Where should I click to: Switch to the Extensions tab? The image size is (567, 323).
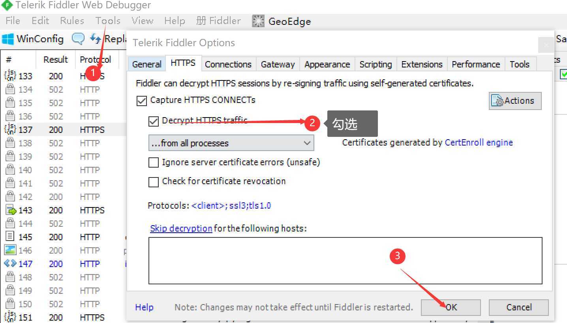click(422, 64)
